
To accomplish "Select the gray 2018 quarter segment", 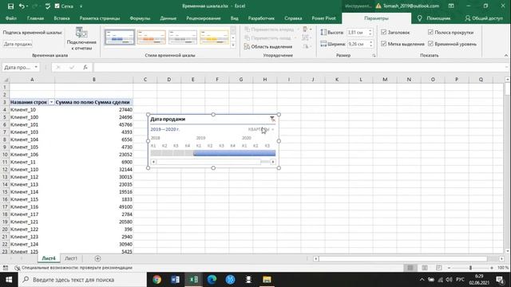I will 172,153.
